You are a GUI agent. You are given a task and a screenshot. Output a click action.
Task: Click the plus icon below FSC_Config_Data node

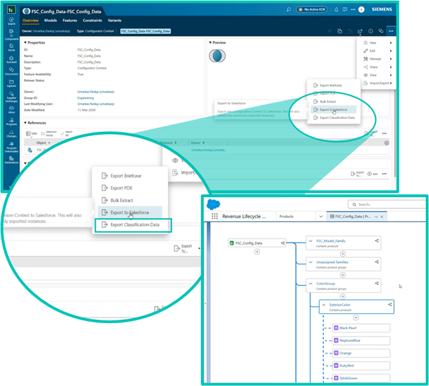pos(257,252)
